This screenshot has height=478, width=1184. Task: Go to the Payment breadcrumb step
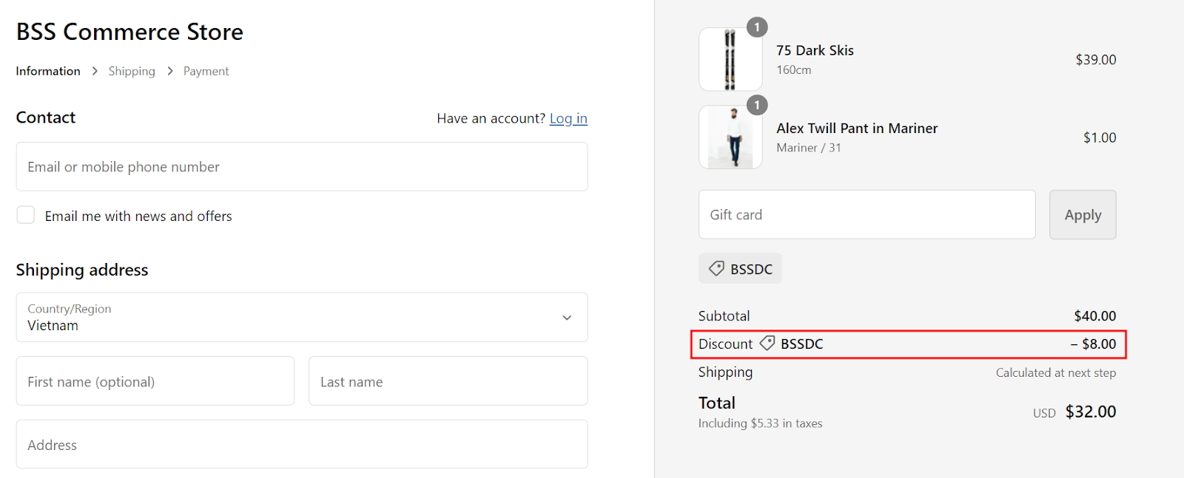pyautogui.click(x=206, y=71)
